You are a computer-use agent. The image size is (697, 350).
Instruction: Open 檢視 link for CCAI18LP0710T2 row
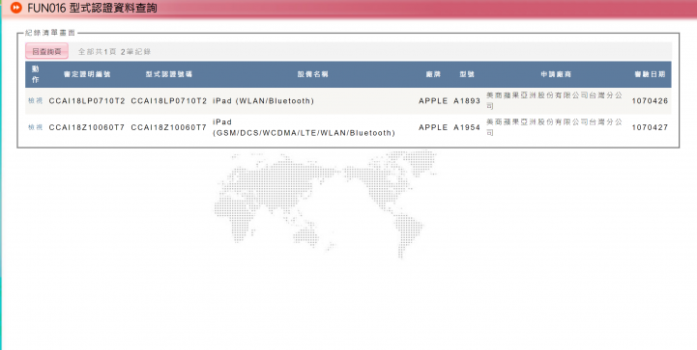pos(35,100)
